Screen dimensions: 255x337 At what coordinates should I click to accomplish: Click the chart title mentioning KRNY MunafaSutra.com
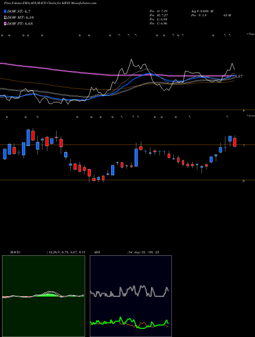(50, 3)
